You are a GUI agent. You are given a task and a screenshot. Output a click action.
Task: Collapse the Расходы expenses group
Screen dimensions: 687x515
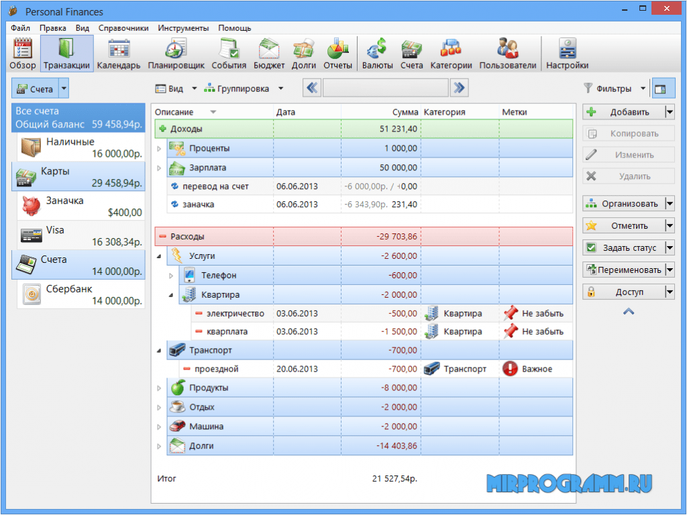(162, 237)
